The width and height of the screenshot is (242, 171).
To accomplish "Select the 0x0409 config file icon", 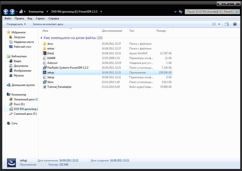I will (45, 58).
